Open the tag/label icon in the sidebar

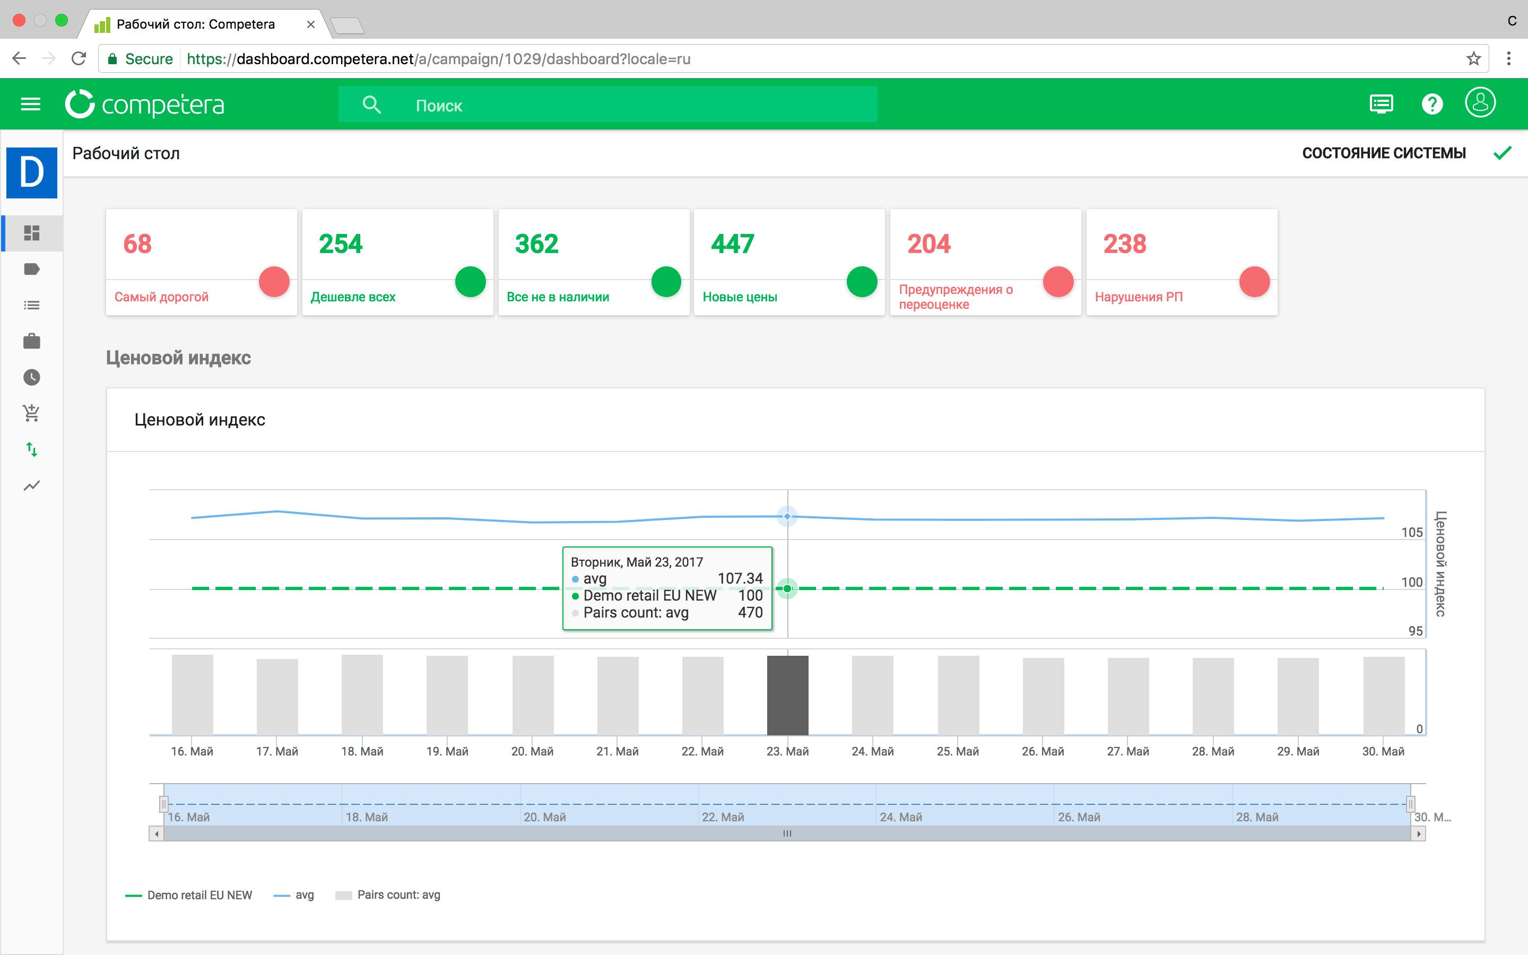[x=32, y=269]
